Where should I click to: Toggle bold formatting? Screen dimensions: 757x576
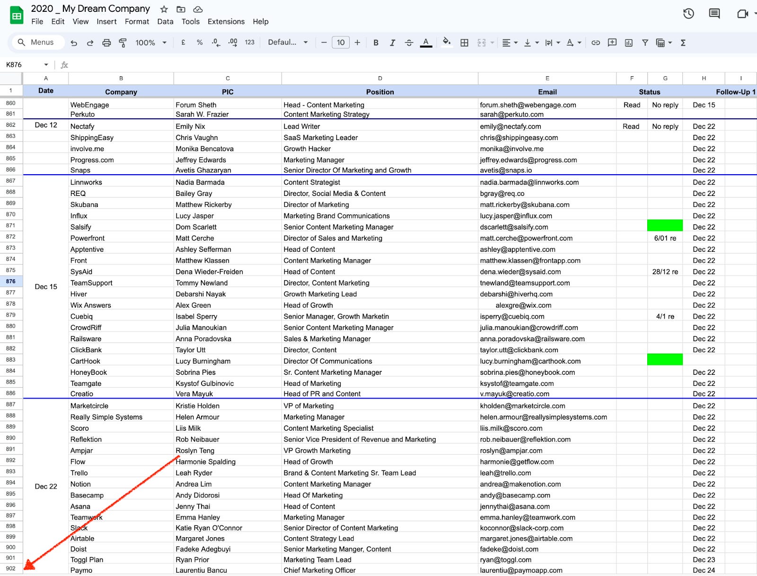pyautogui.click(x=376, y=43)
